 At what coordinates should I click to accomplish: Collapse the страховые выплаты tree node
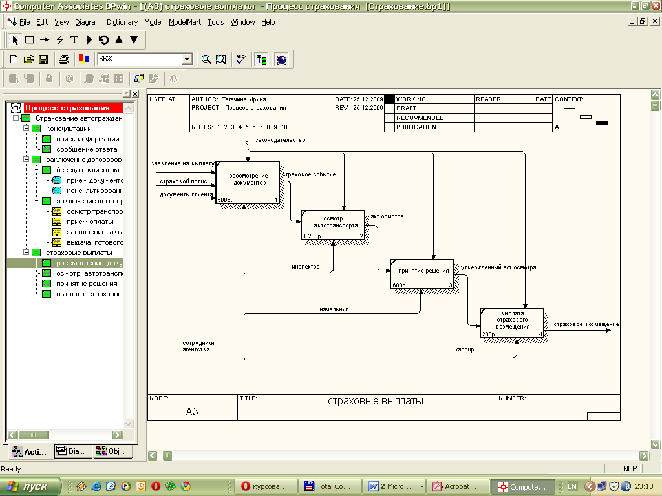pyautogui.click(x=26, y=253)
